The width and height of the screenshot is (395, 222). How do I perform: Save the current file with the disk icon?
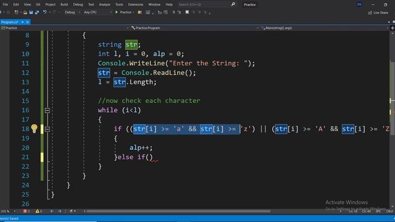click(31, 12)
